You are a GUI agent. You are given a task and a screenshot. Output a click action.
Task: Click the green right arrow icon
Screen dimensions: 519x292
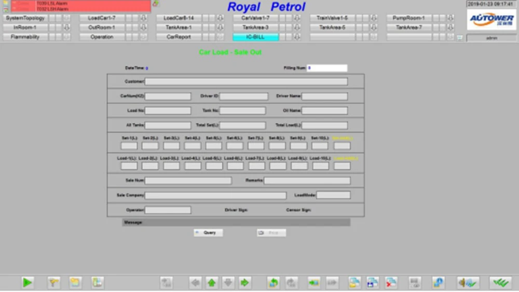click(244, 283)
